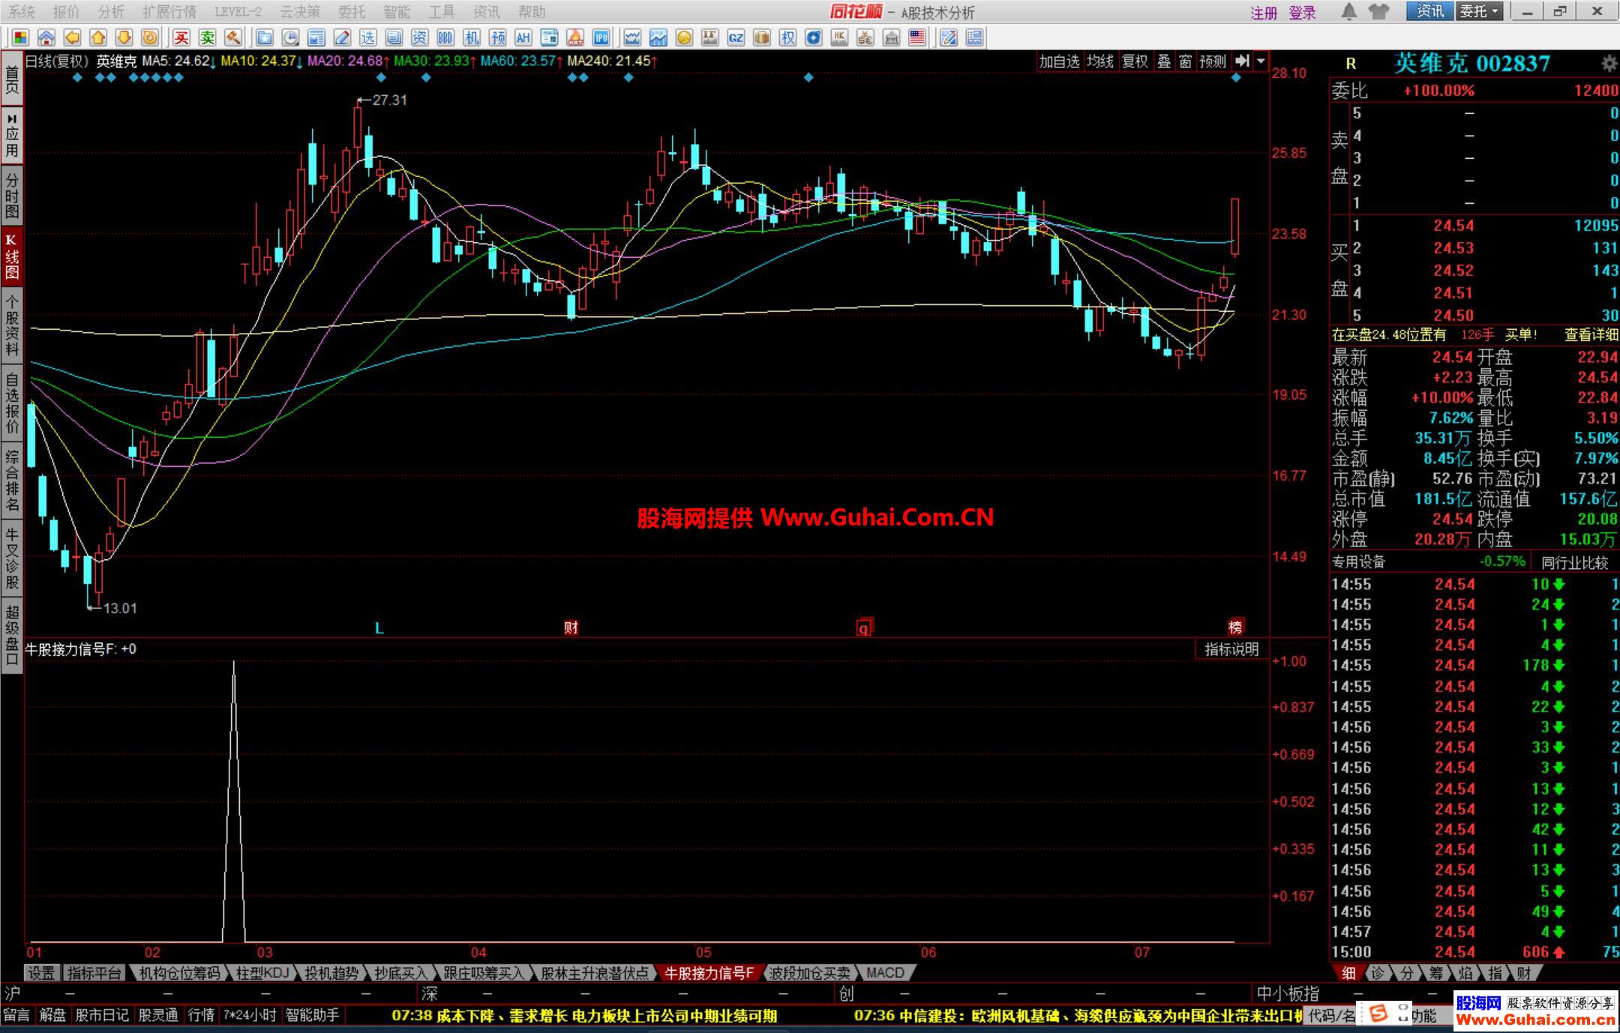Open the 帮助 menu
Screen dimensions: 1620x1033
(x=532, y=12)
